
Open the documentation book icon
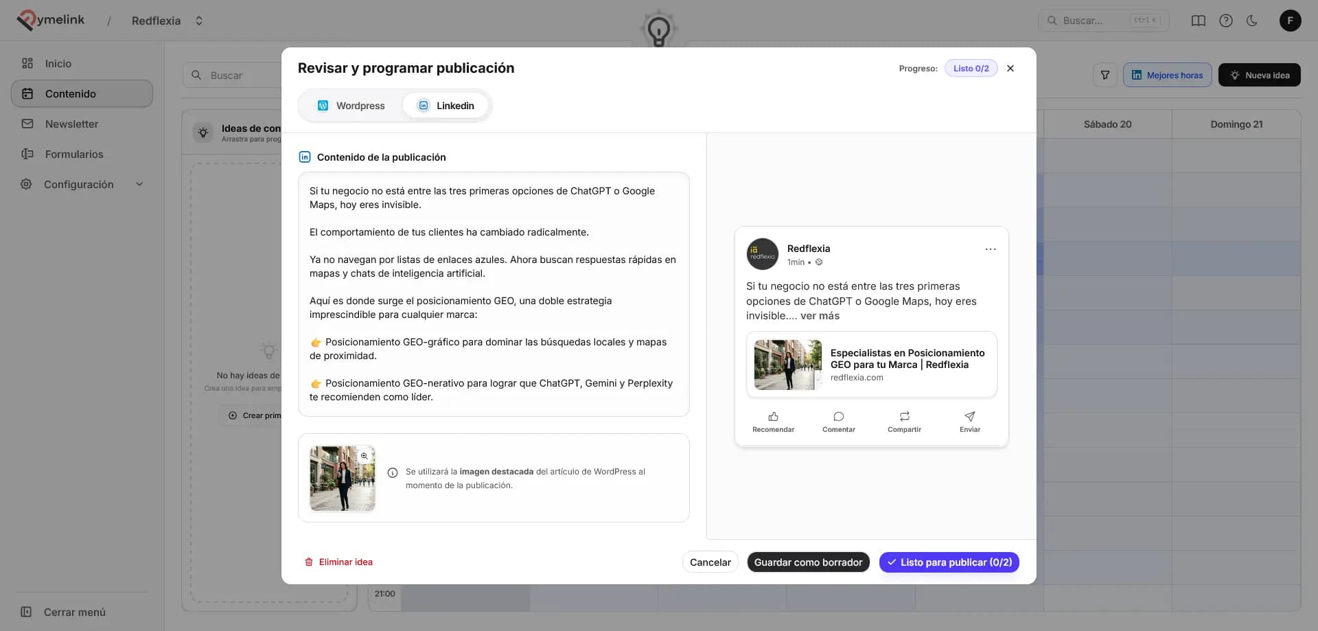pyautogui.click(x=1198, y=21)
